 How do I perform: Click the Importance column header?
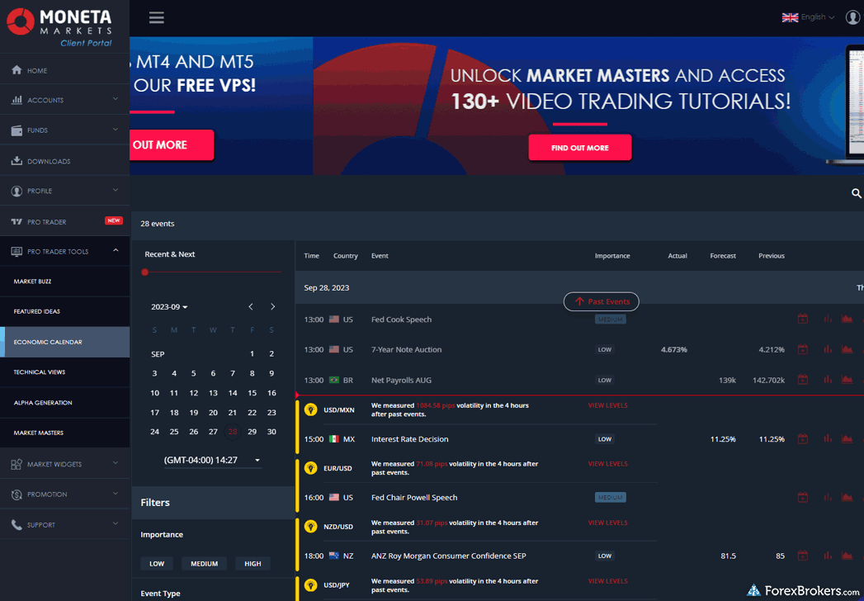(x=612, y=256)
